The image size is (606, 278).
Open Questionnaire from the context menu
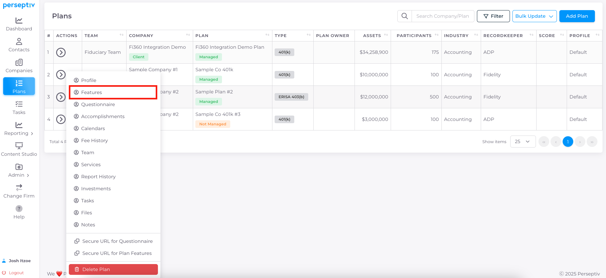point(113,104)
